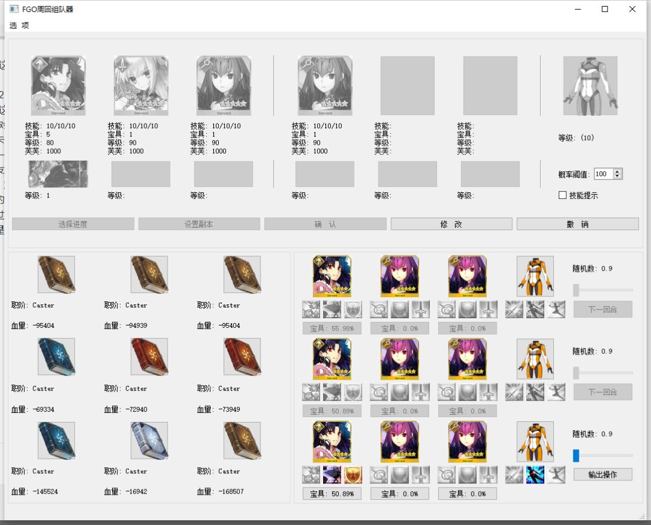This screenshot has height=525, width=651.
Task: Select the fourth party slot servant after the divider
Action: [325, 86]
